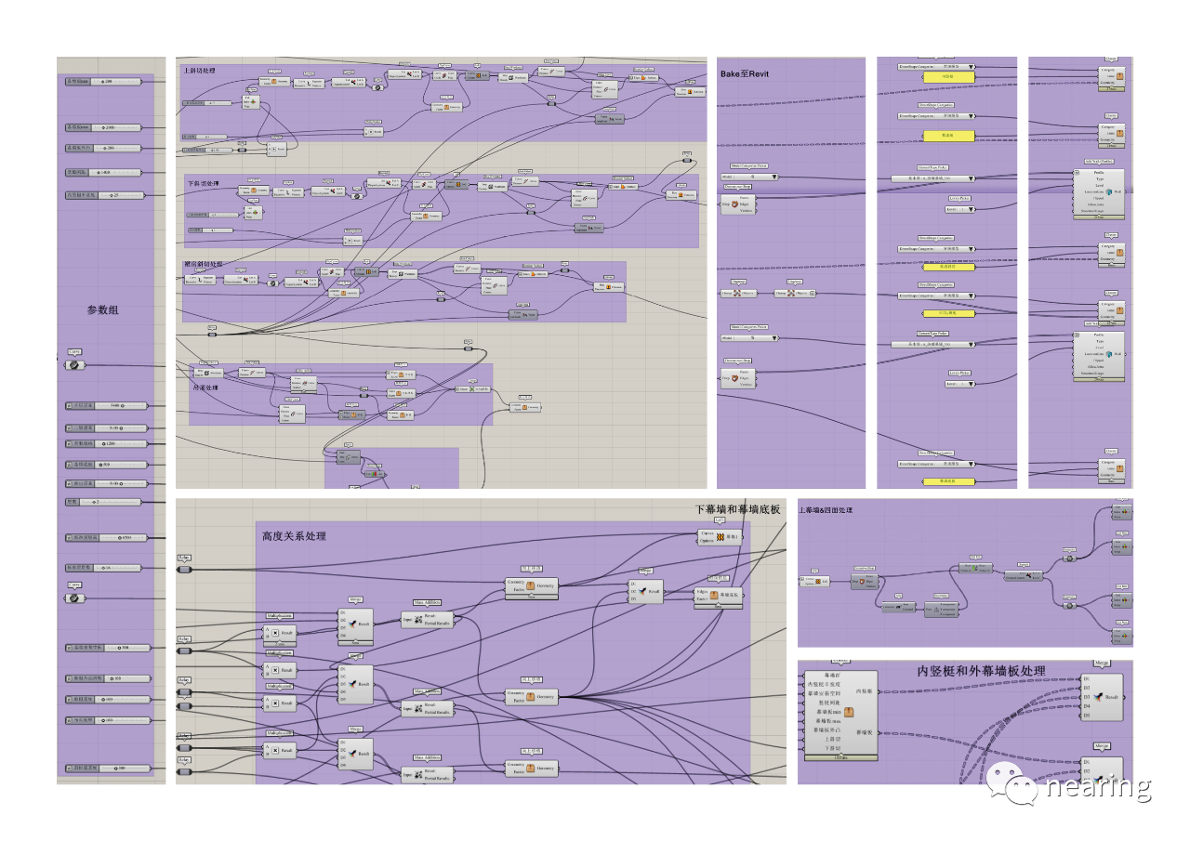Image resolution: width=1190 pixels, height=841 pixels.
Task: Select the Explode curve component in 上斜切处理 group
Action: (x=309, y=84)
